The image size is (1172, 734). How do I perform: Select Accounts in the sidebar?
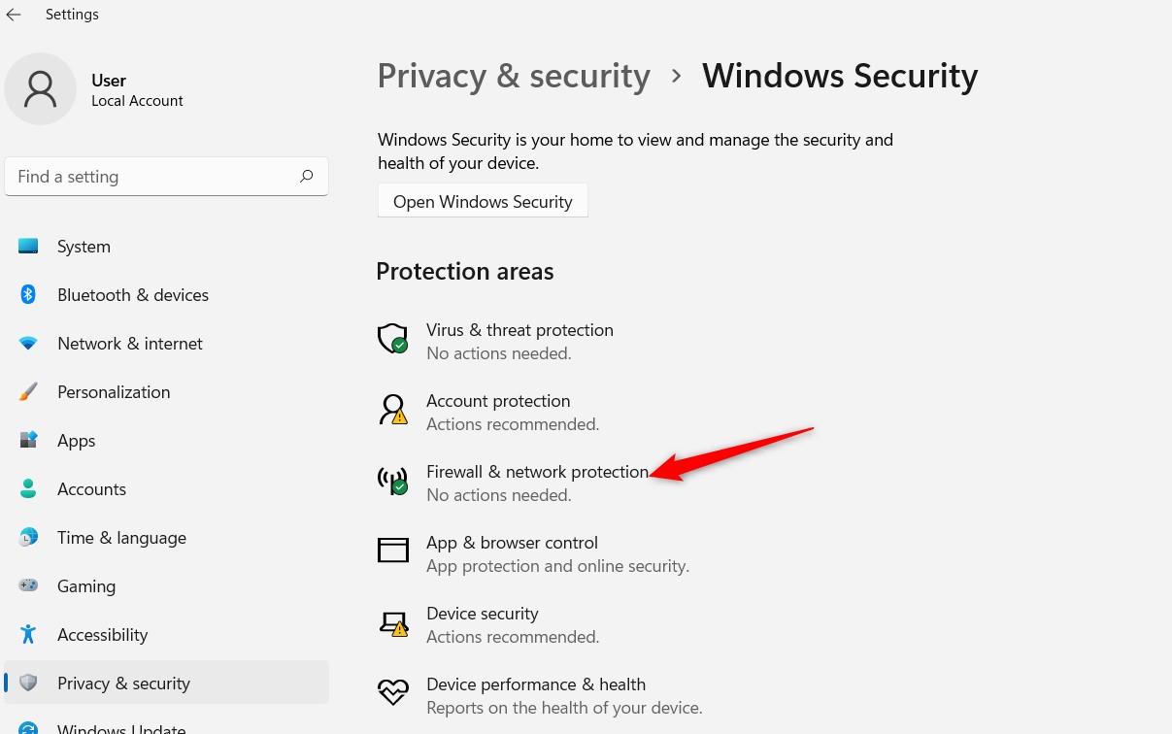[91, 488]
